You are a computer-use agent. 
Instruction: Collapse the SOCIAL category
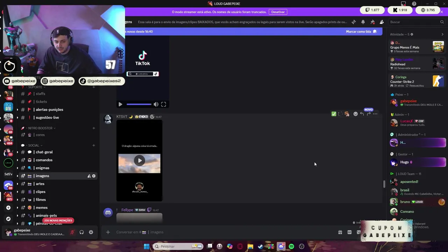[34, 145]
